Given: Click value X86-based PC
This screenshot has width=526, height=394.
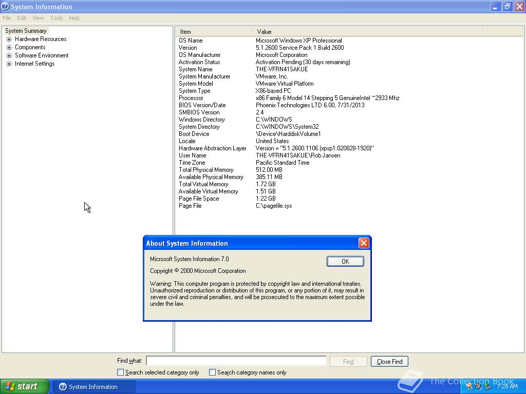Looking at the screenshot, I should point(273,91).
